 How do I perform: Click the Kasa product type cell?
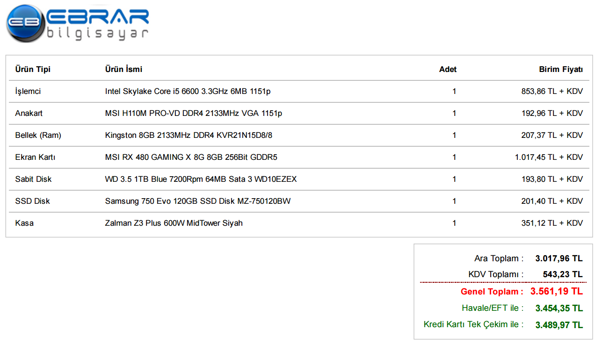[24, 223]
